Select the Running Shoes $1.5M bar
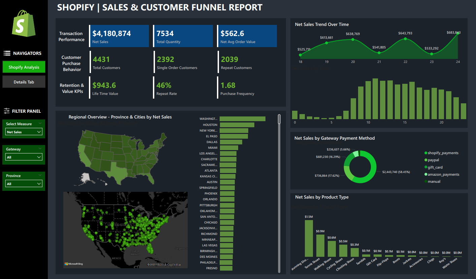 [309, 238]
